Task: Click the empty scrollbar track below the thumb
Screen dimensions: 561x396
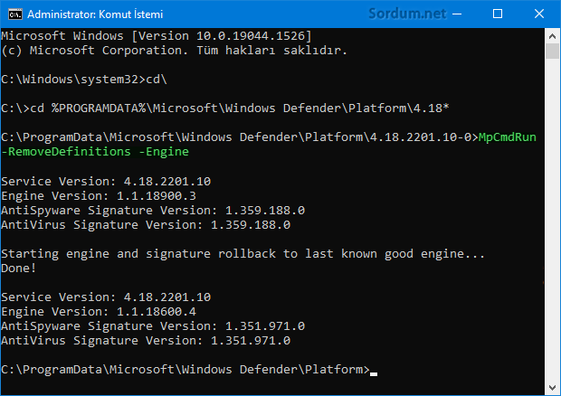Action: coord(552,220)
